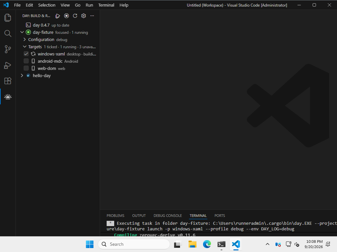The height and width of the screenshot is (252, 337).
Task: Click the clock showing 10:08 PM
Action: coord(314,241)
